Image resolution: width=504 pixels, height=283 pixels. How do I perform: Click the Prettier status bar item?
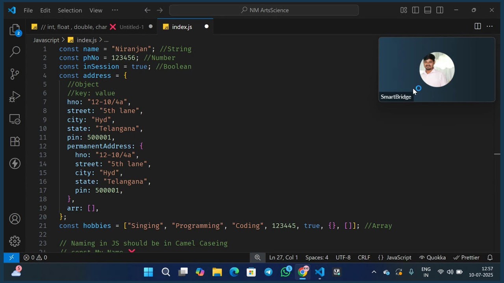466,257
